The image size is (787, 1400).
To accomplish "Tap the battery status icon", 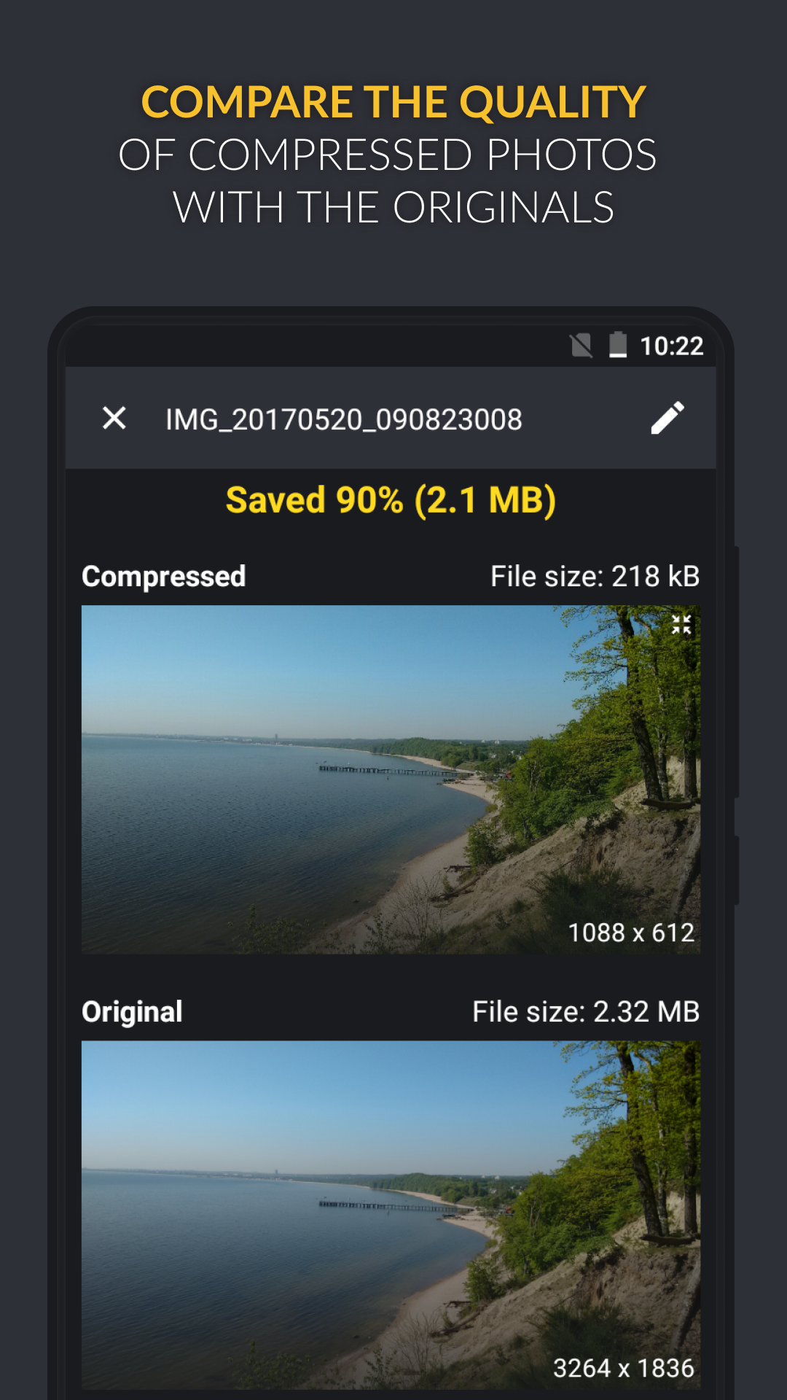I will coord(618,345).
